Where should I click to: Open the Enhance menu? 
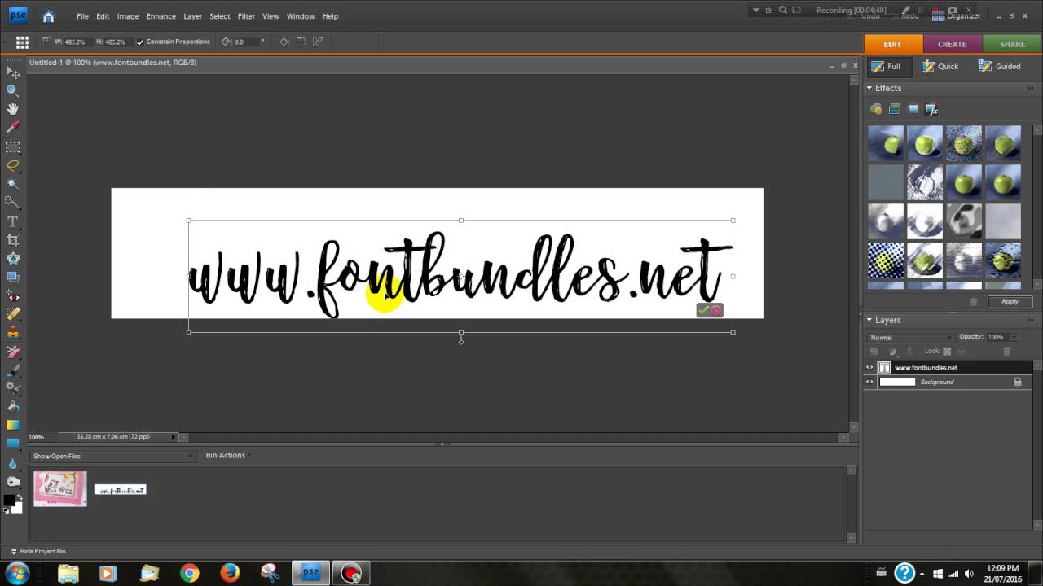click(161, 16)
